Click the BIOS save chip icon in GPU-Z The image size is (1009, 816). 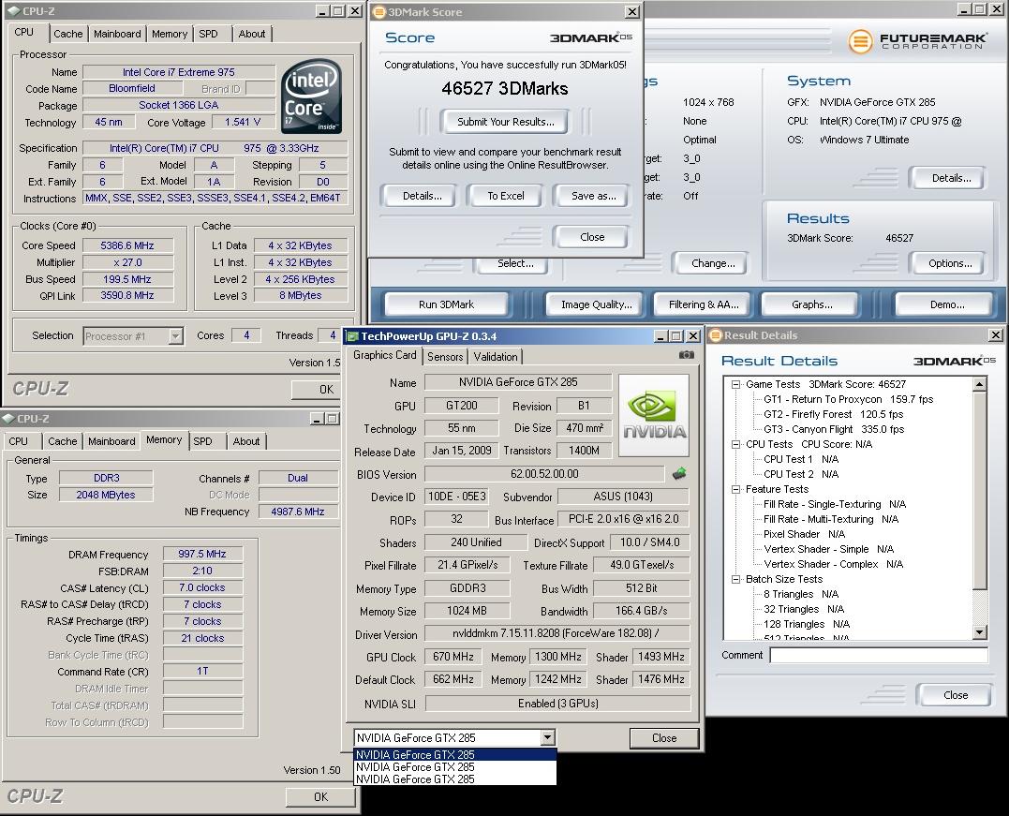click(679, 474)
